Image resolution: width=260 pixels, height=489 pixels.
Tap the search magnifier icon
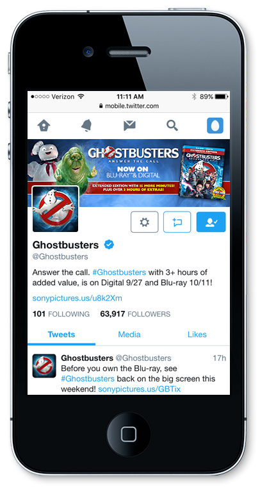172,126
